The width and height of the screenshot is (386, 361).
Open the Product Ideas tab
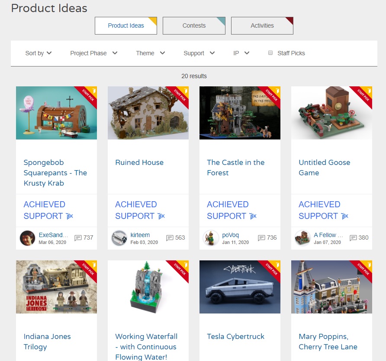(126, 25)
